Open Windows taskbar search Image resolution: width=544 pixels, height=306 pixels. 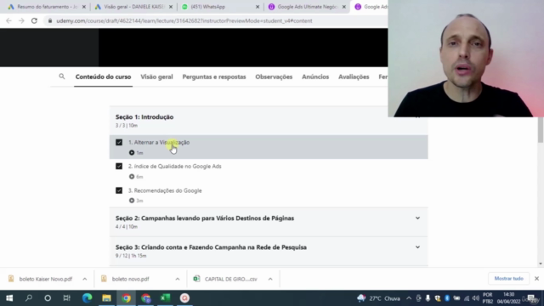[x=29, y=298]
